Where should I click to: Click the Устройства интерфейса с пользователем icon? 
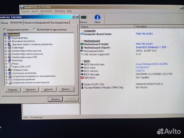click(10, 76)
